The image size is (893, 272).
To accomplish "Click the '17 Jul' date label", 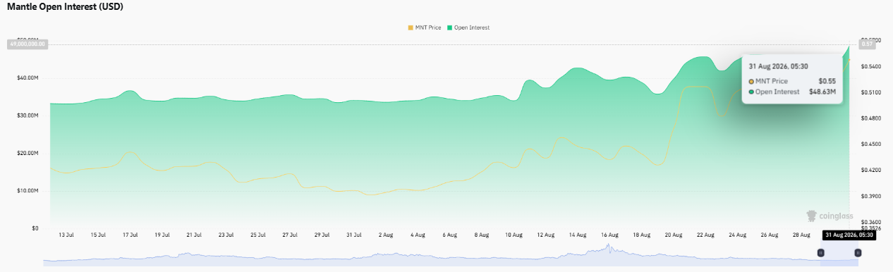I will 130,234.
